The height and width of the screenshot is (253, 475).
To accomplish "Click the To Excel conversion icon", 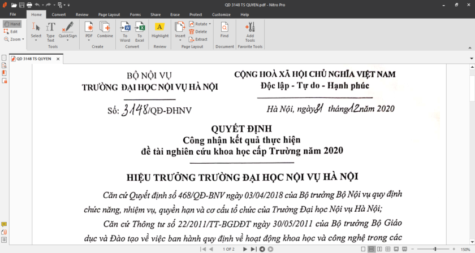I will point(139,30).
